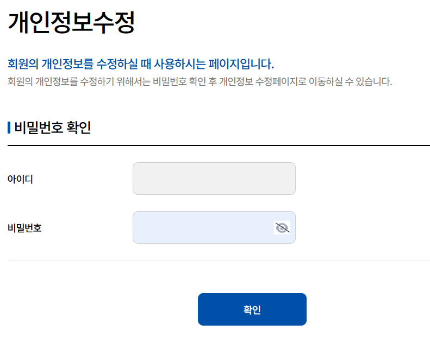Focus the 비밀번호 password input field
The width and height of the screenshot is (430, 337).
point(201,227)
